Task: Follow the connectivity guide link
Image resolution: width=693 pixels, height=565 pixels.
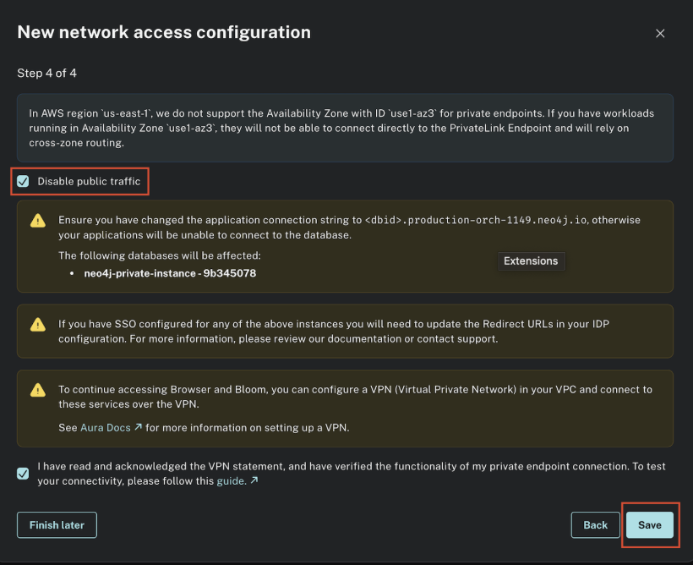Action: click(230, 480)
